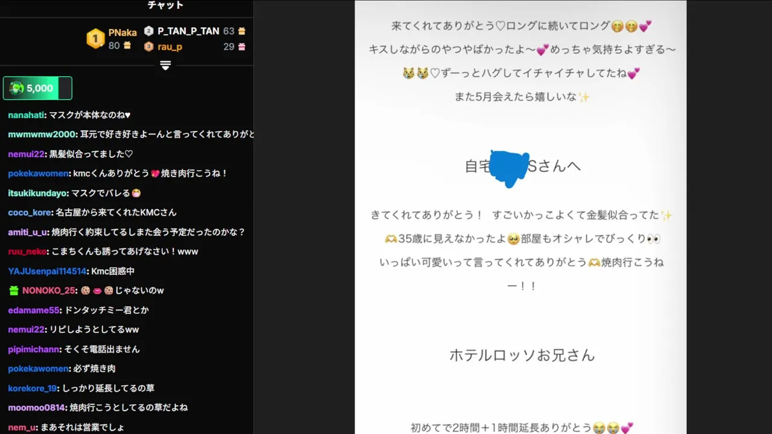This screenshot has height=434, width=772.
Task: Click username nemui22 on the 黒髪似合ってました message
Action: click(x=27, y=154)
